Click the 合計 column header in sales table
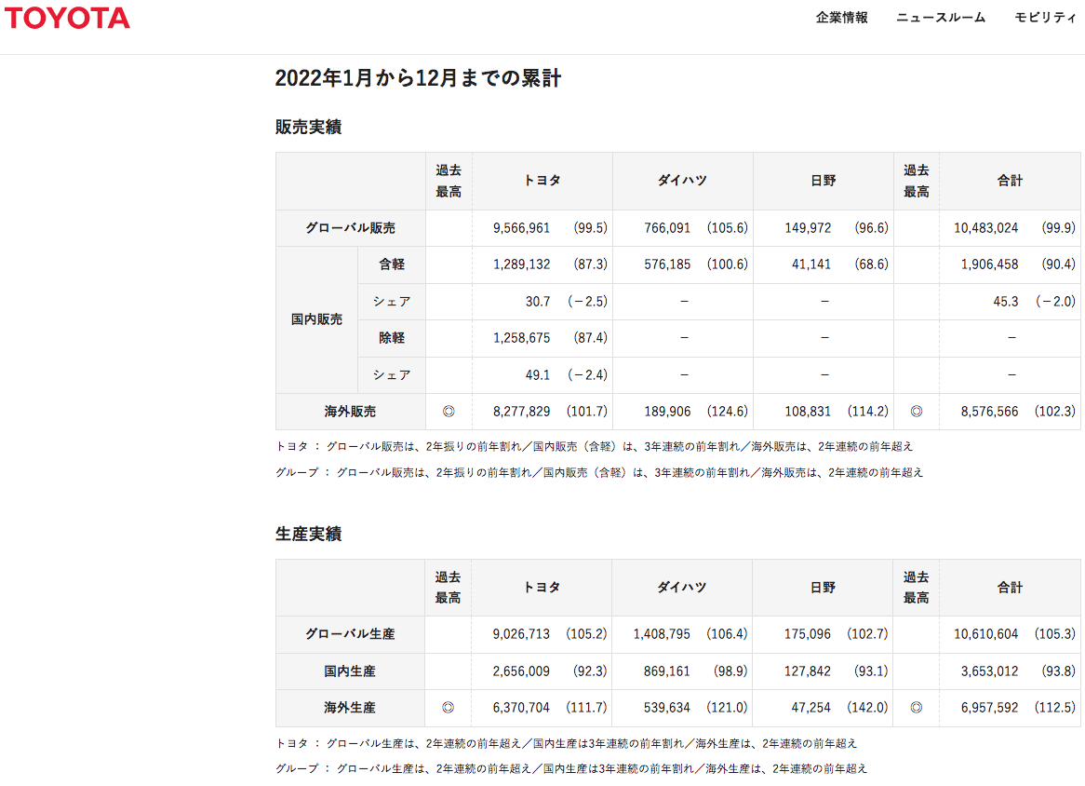 coord(1010,181)
